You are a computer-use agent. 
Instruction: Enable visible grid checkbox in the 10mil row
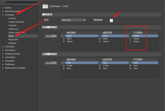coord(130,36)
